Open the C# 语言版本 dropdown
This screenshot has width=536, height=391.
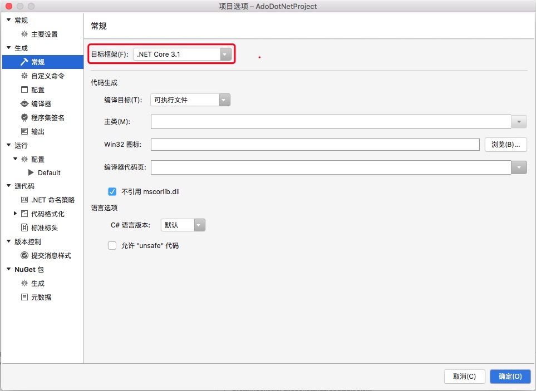[199, 225]
